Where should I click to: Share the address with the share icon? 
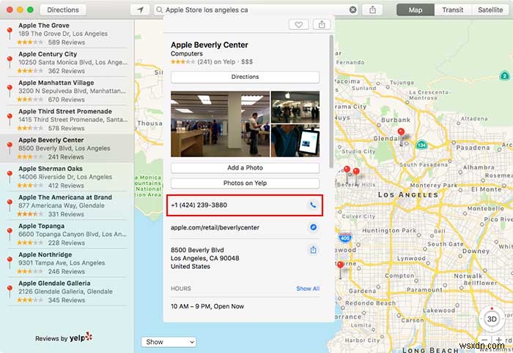click(x=313, y=250)
